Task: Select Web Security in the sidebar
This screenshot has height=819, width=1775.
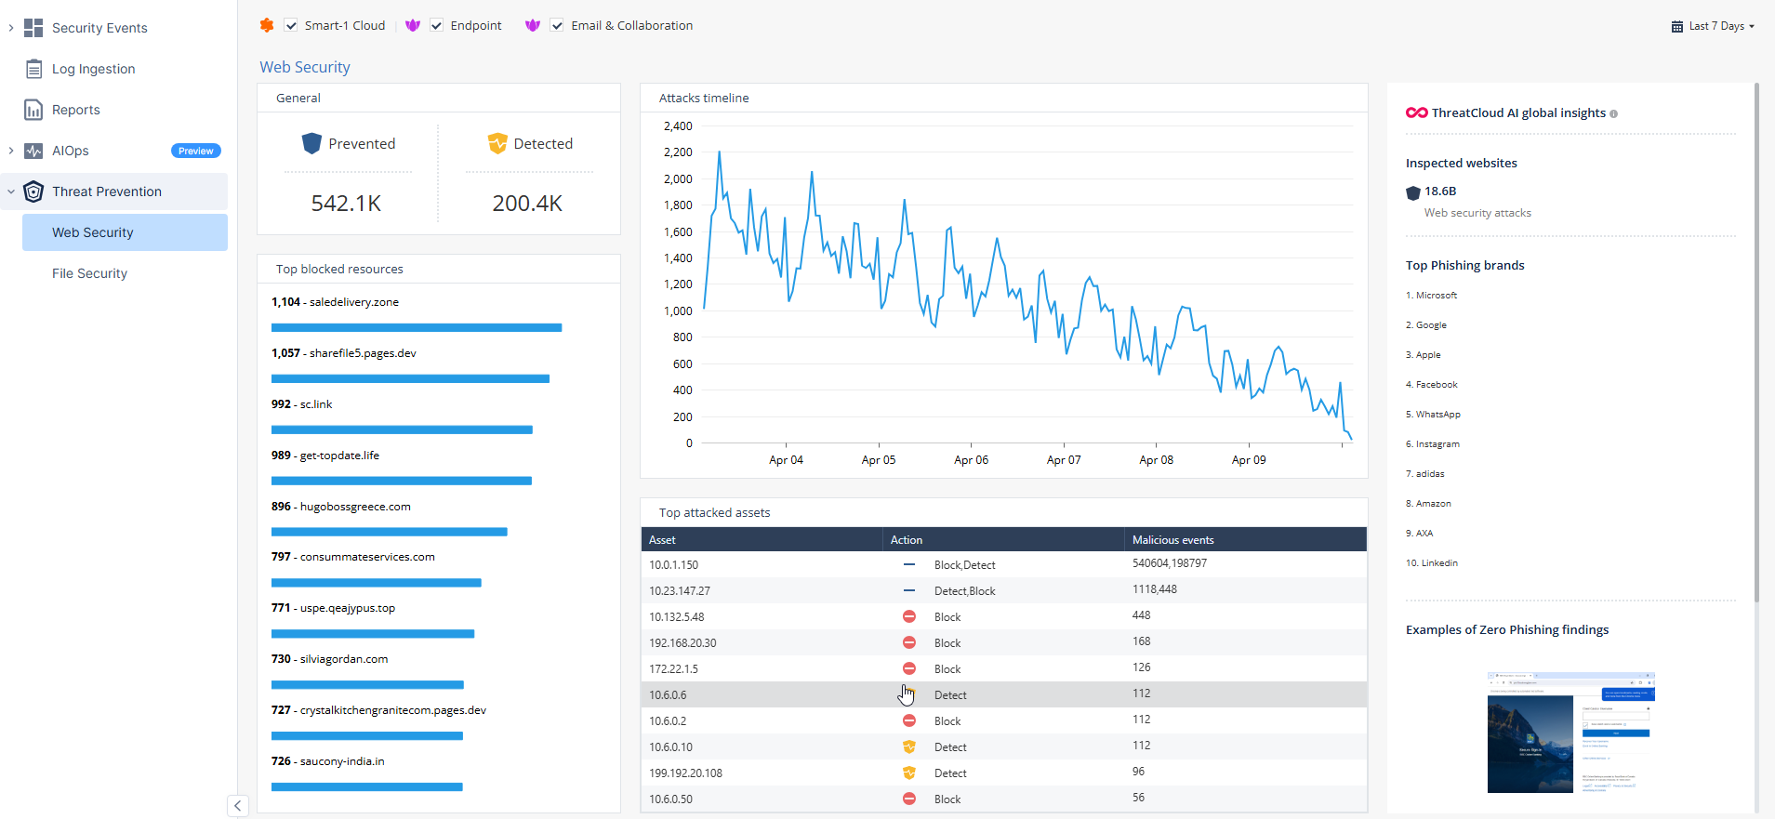Action: click(93, 232)
